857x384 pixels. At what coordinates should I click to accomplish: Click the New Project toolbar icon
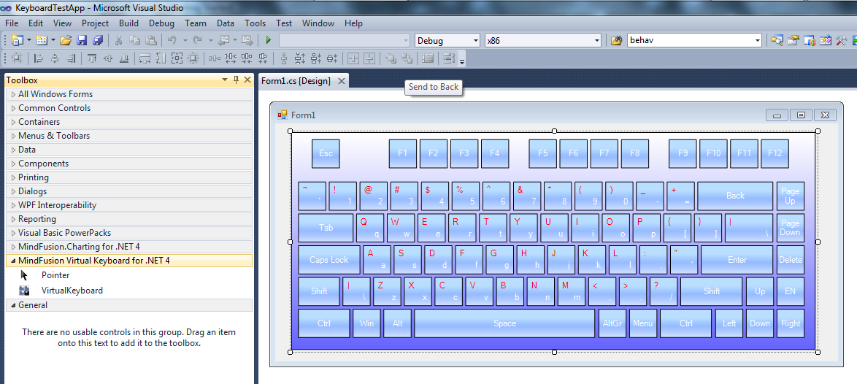point(18,40)
